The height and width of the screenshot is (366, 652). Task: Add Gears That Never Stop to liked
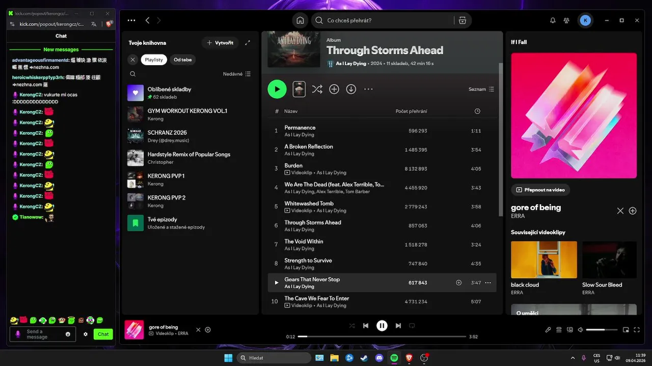coord(458,283)
